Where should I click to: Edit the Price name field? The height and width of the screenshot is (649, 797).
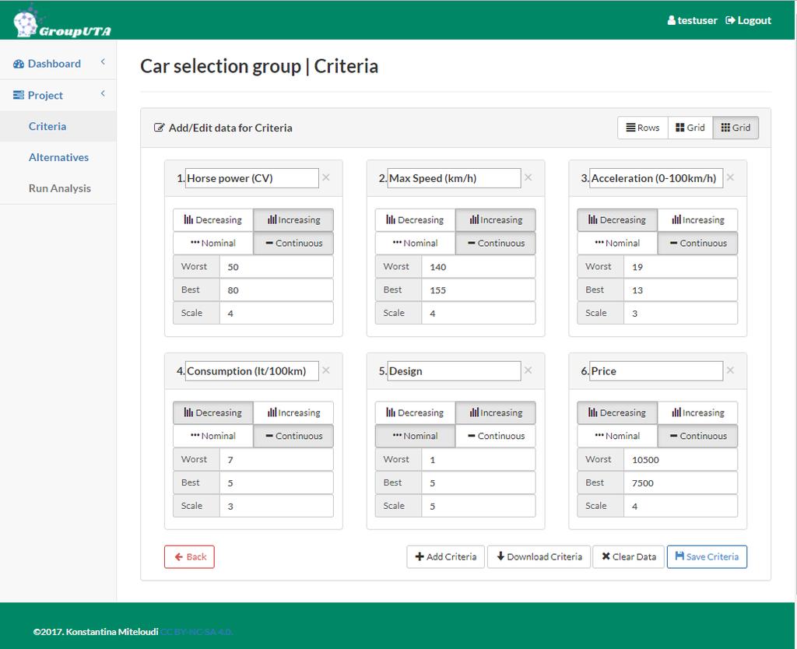[x=656, y=370]
